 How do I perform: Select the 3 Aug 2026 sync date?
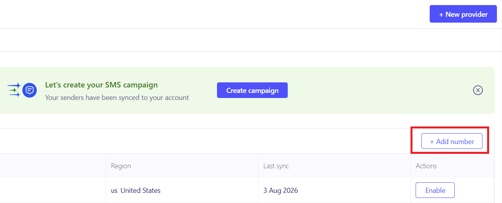point(281,191)
